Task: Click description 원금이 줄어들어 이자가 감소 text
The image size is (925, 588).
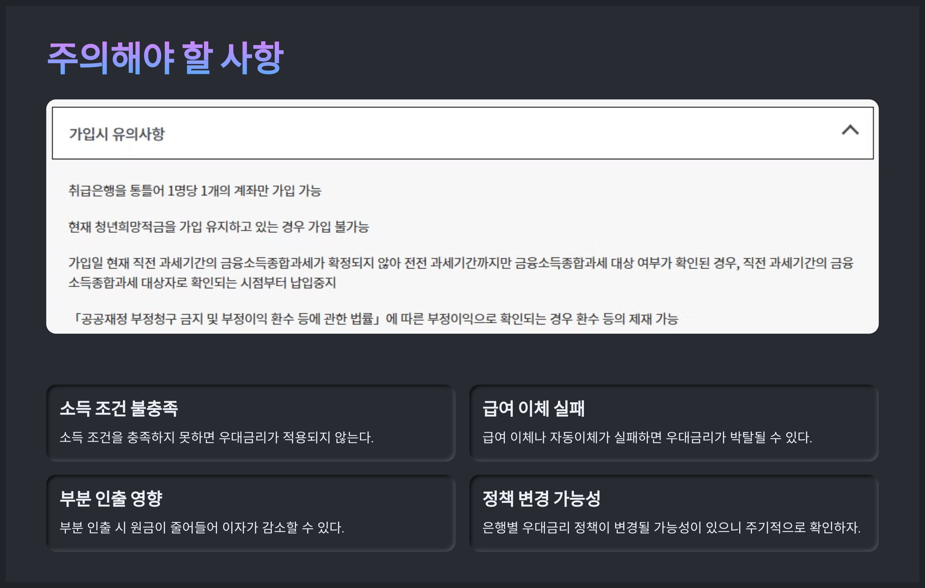Action: [x=202, y=528]
